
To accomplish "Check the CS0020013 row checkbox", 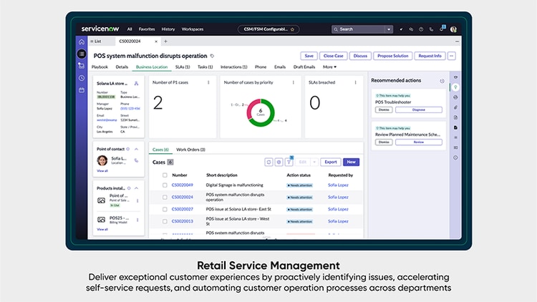I will click(x=165, y=222).
